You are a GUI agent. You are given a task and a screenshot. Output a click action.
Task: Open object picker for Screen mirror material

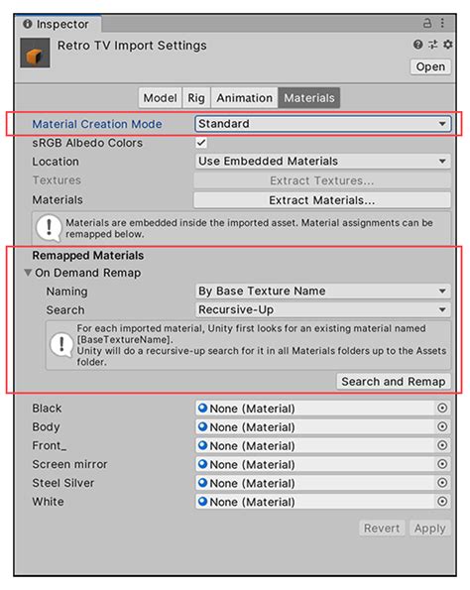(x=442, y=464)
